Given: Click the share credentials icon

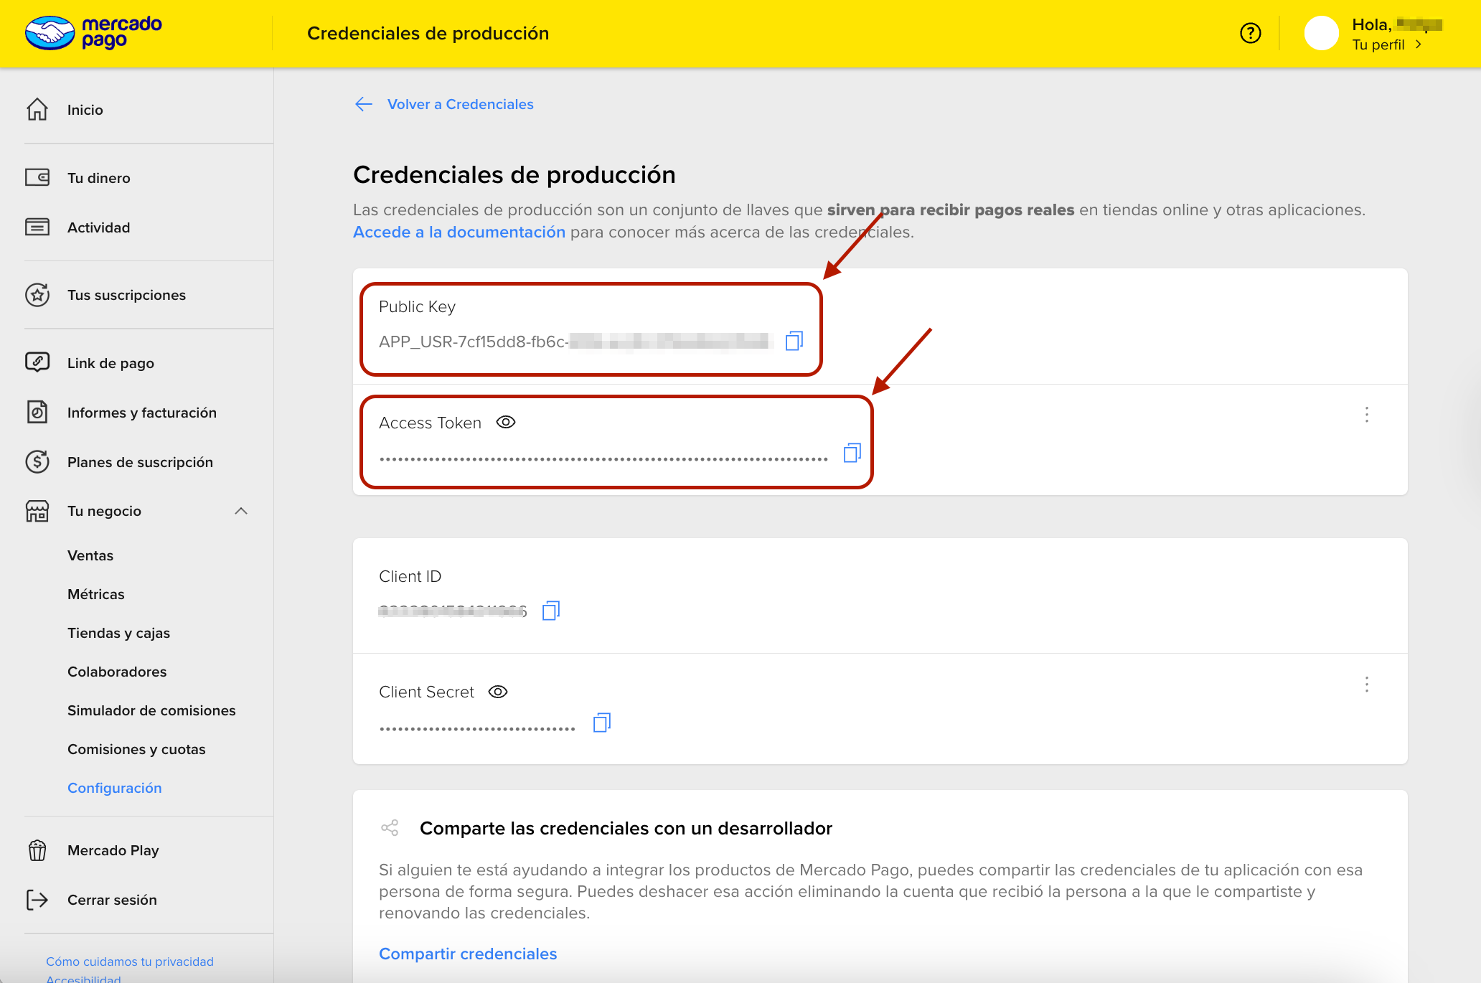Looking at the screenshot, I should [390, 828].
